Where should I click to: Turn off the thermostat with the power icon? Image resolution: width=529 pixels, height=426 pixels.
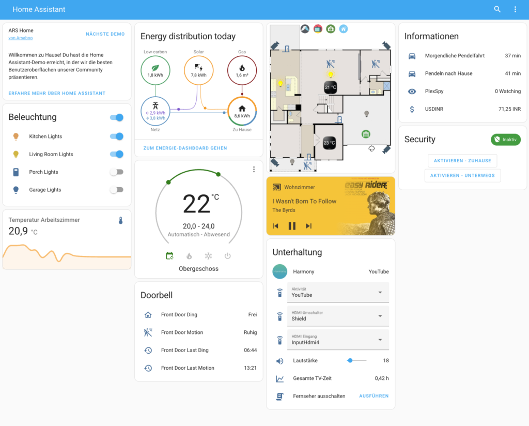coord(227,255)
